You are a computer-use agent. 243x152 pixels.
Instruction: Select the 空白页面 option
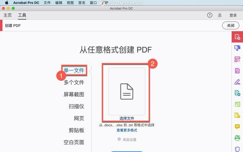point(74,142)
